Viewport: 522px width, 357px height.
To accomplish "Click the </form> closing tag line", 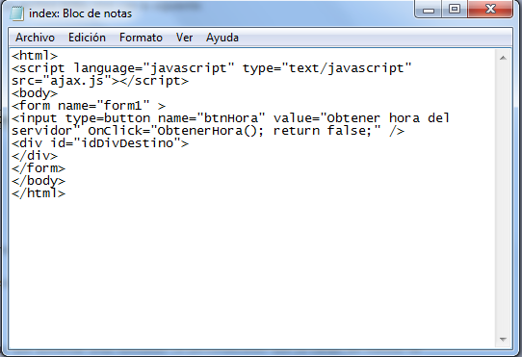I will coord(39,168).
